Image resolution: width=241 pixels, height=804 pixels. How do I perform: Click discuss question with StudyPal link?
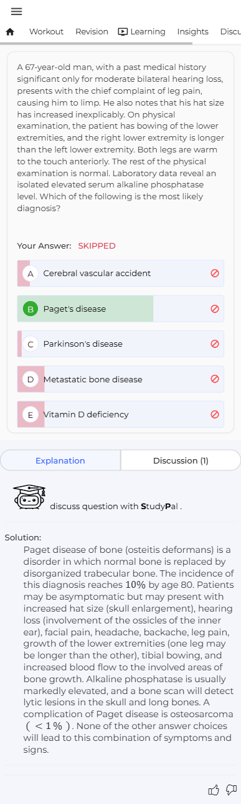click(116, 506)
